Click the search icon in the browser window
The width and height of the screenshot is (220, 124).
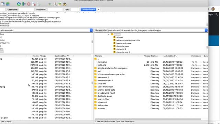[x=217, y=14]
